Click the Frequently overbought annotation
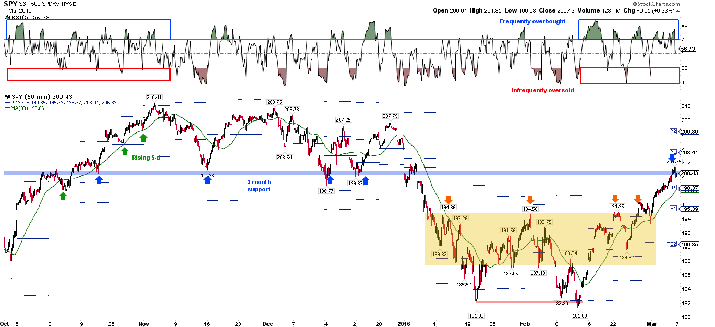The width and height of the screenshot is (715, 327). tap(532, 21)
